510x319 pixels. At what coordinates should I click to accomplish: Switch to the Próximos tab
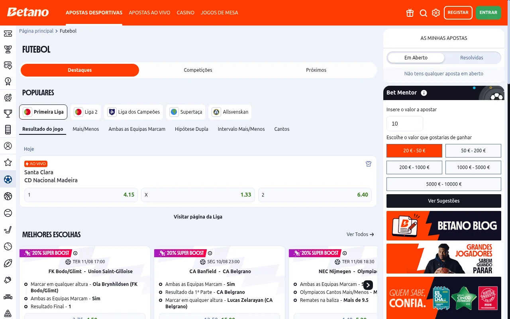316,70
